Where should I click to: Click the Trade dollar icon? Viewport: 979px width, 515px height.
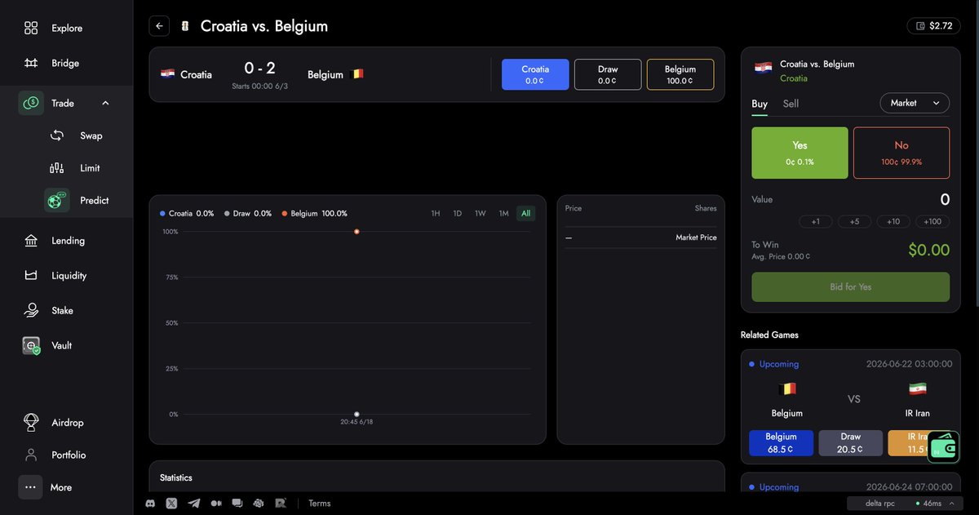(31, 103)
